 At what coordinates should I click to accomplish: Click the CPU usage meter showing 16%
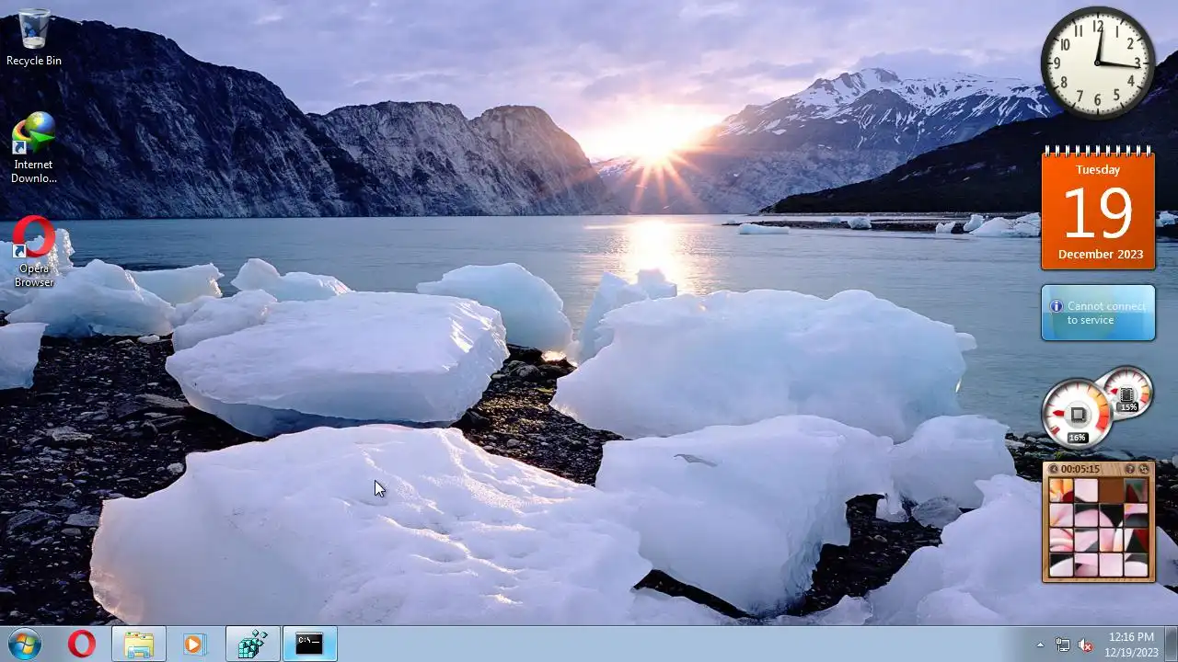(1077, 415)
